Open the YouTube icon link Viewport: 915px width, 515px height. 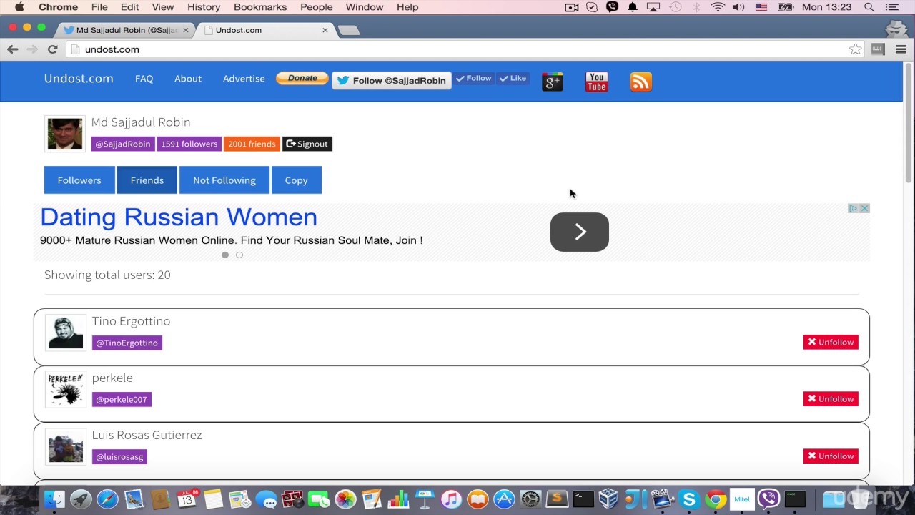(597, 82)
